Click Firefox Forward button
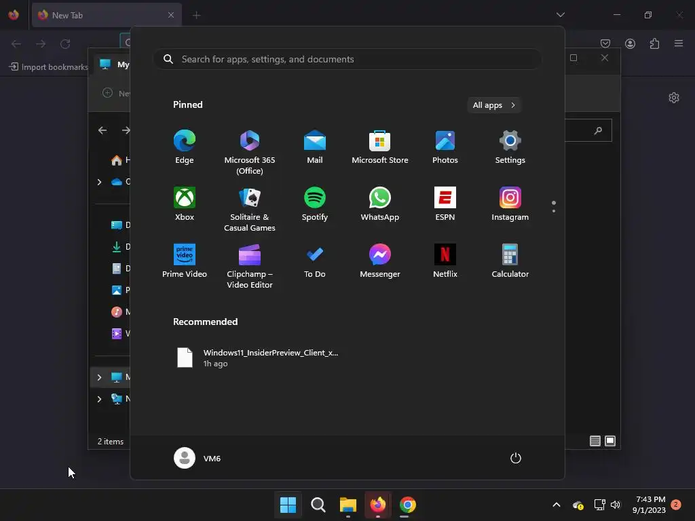695x521 pixels. point(41,43)
